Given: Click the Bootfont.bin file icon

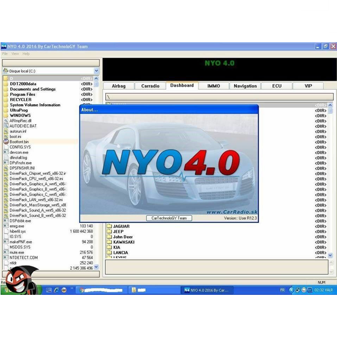Looking at the screenshot, I should (6, 142).
